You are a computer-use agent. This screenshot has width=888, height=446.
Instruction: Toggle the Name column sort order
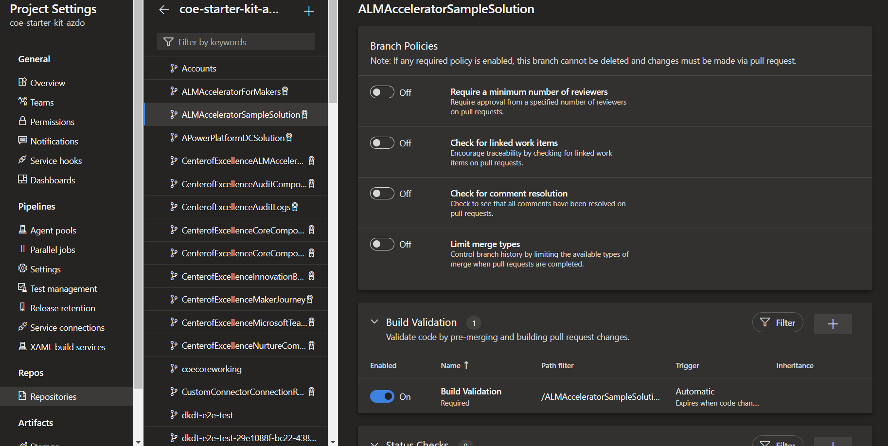click(454, 365)
